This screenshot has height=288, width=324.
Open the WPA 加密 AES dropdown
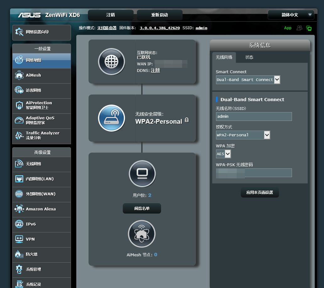(223, 154)
